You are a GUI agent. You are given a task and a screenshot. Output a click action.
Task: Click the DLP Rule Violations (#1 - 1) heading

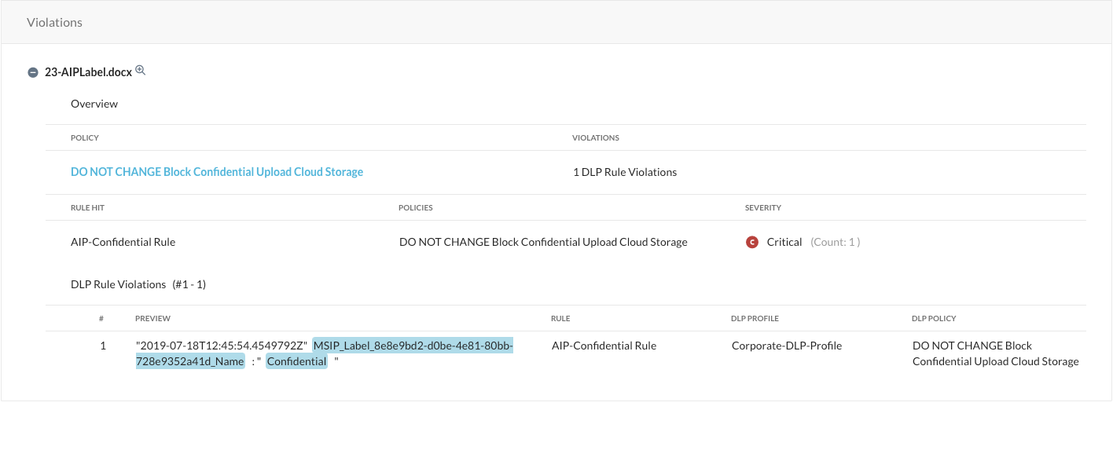click(138, 284)
